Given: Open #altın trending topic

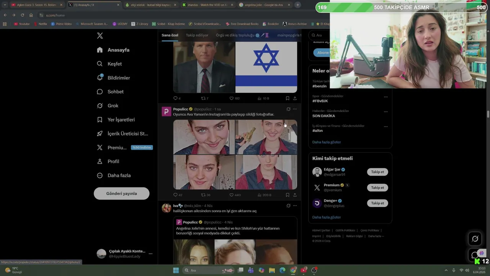Looking at the screenshot, I should (x=317, y=131).
